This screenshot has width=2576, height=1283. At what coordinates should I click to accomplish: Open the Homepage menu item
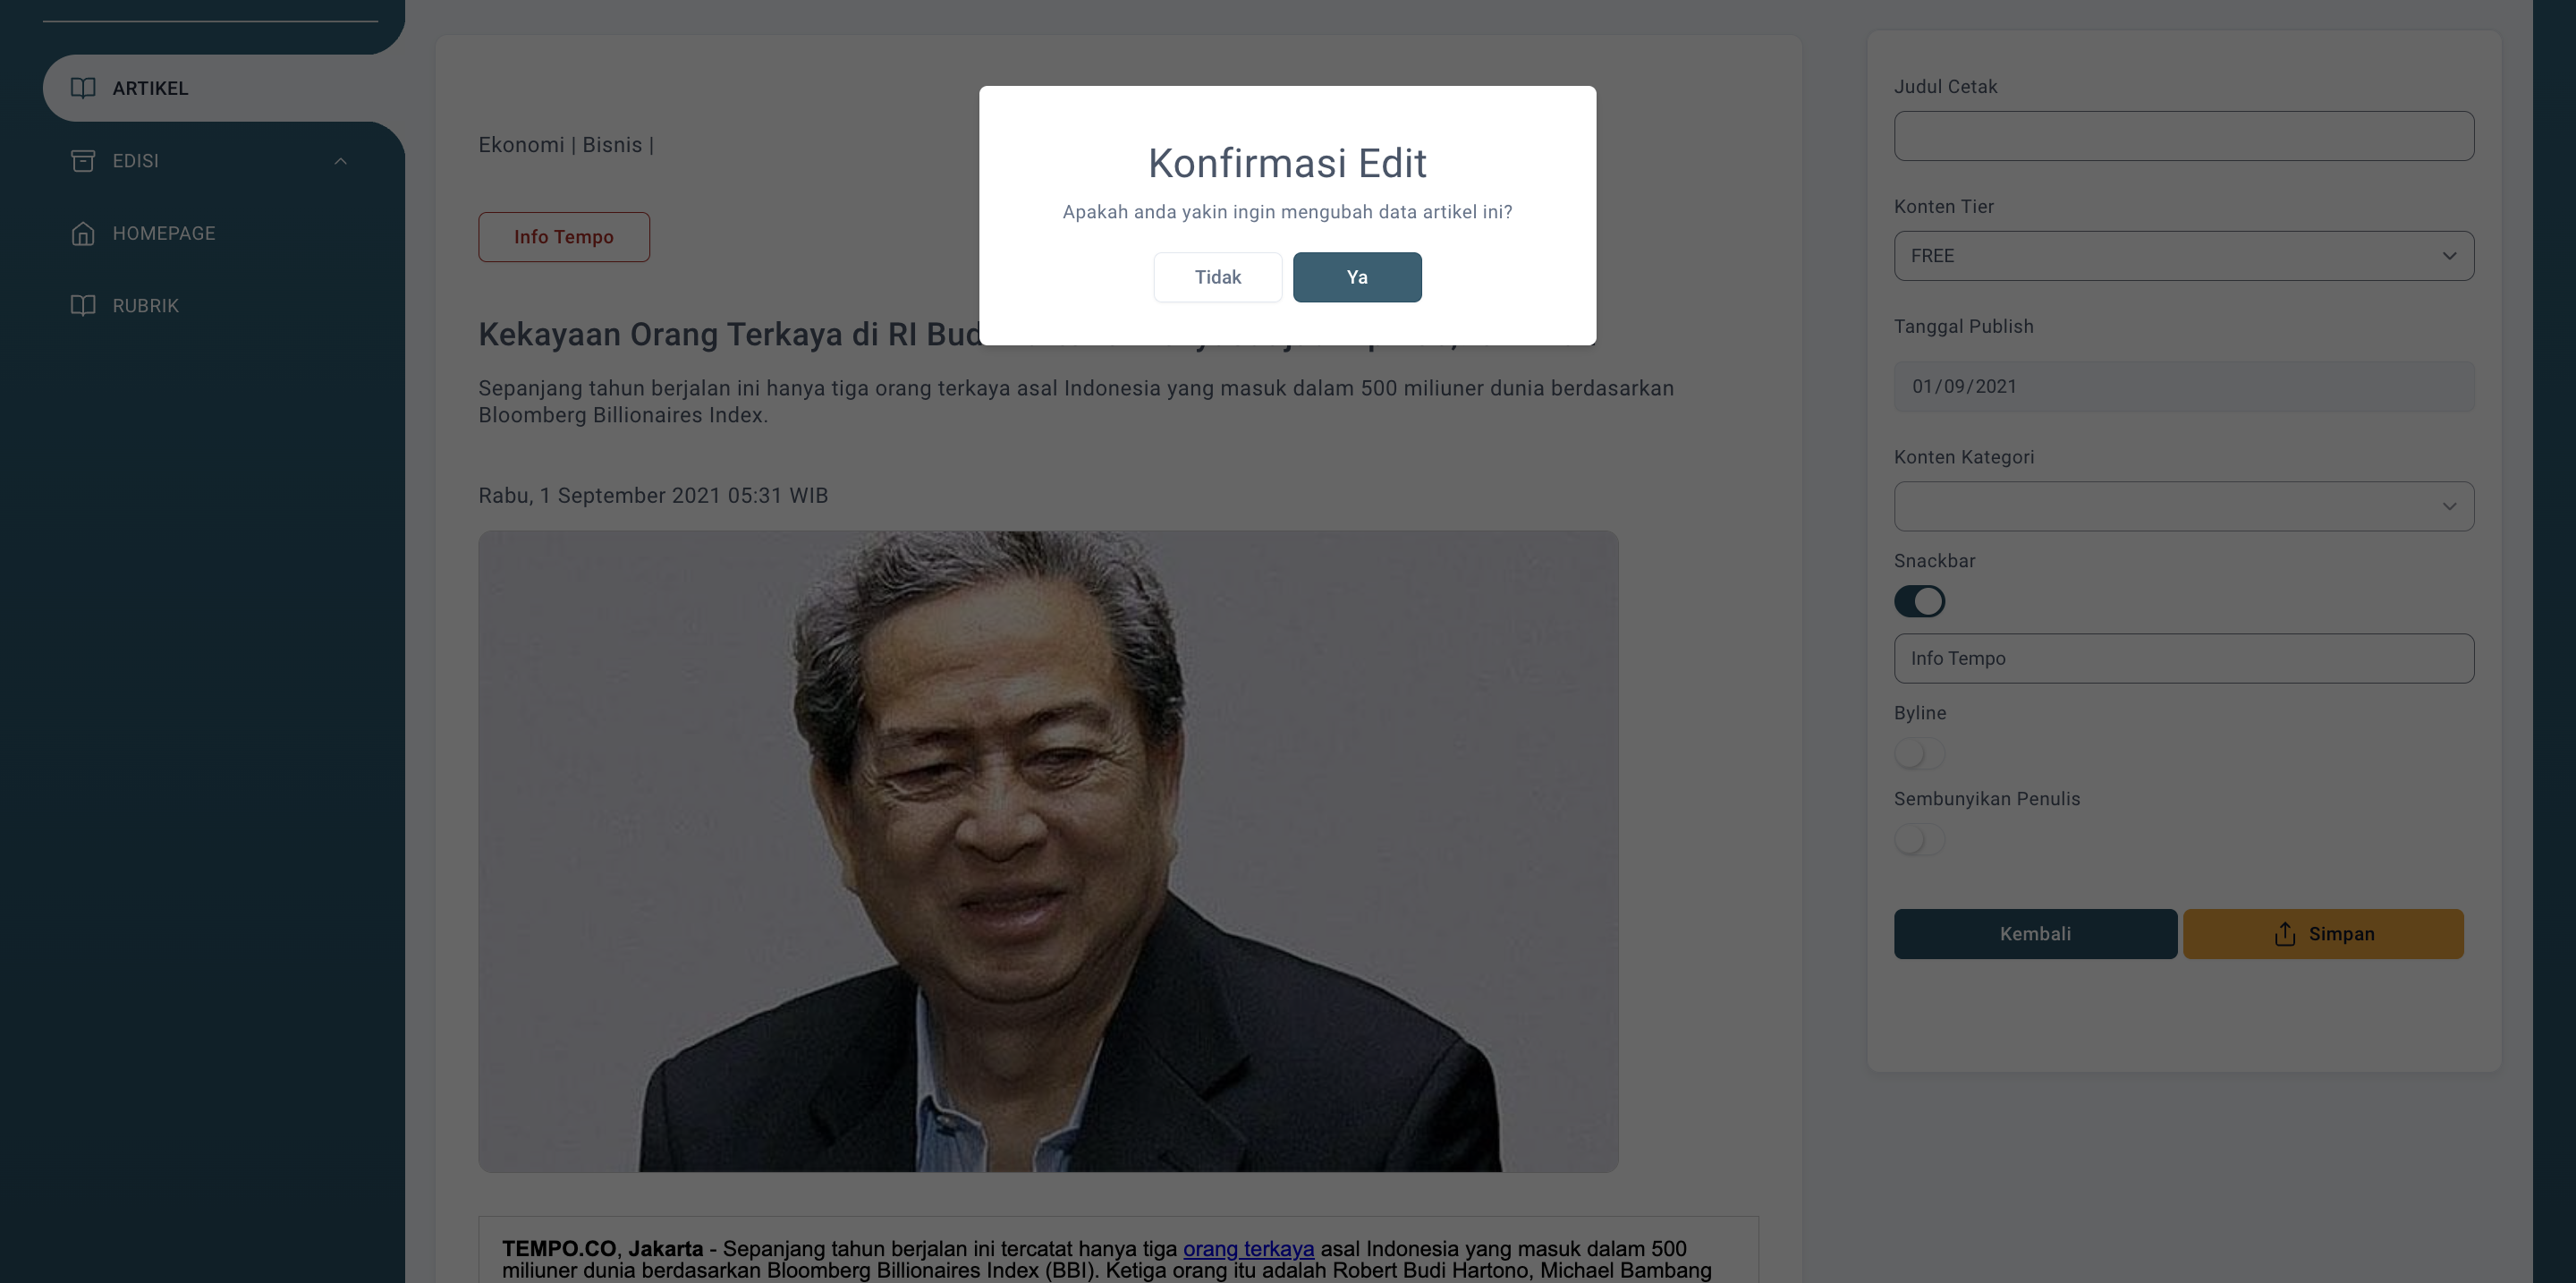(164, 233)
